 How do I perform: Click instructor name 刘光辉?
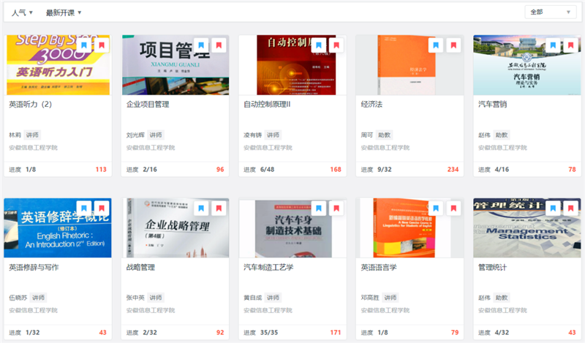[135, 135]
